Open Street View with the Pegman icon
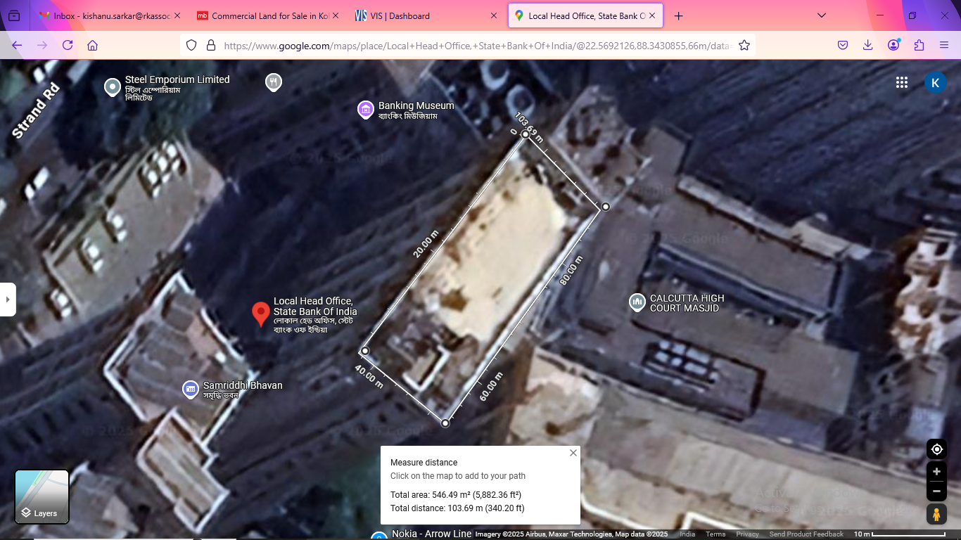This screenshot has height=540, width=961. coord(936,514)
